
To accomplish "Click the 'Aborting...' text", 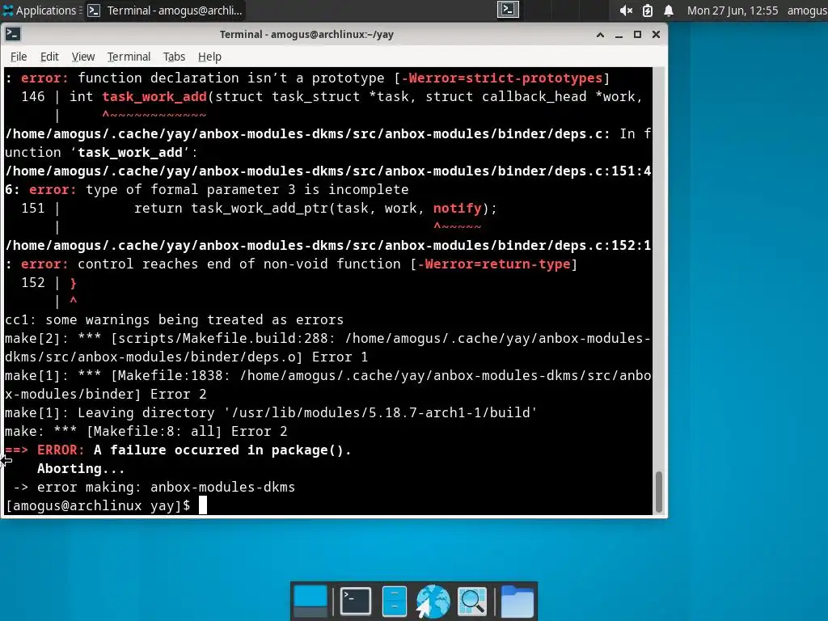I will 81,468.
